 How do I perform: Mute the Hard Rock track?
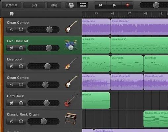point(11,103)
